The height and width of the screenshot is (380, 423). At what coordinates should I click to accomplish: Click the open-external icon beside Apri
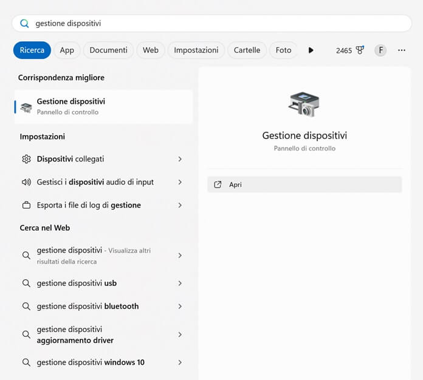pyautogui.click(x=218, y=185)
